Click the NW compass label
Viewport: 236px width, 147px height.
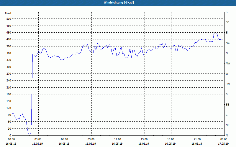click(x=228, y=64)
